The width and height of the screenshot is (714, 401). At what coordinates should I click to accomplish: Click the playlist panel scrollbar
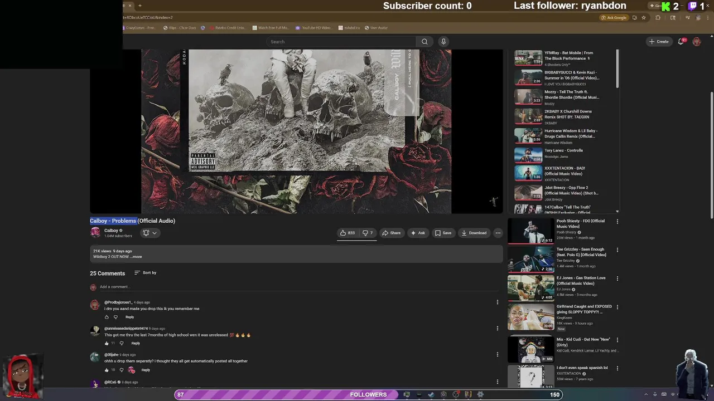pos(617,68)
